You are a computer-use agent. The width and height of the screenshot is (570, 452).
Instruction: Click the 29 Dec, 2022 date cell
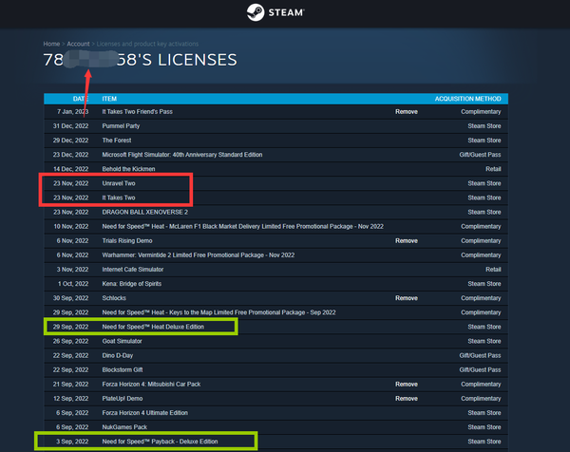click(70, 141)
